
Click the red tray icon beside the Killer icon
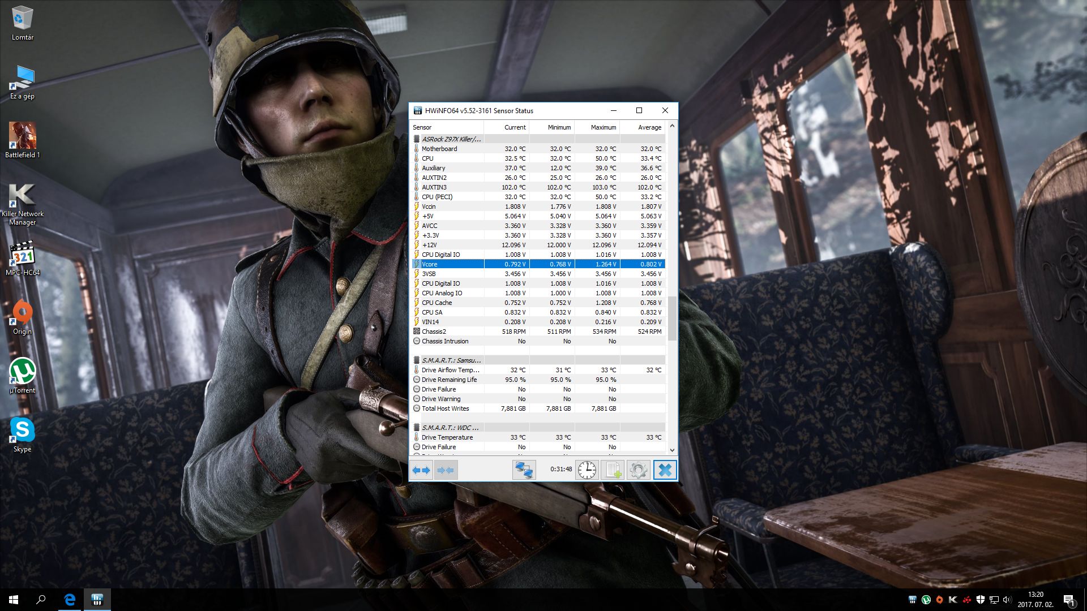coord(967,600)
